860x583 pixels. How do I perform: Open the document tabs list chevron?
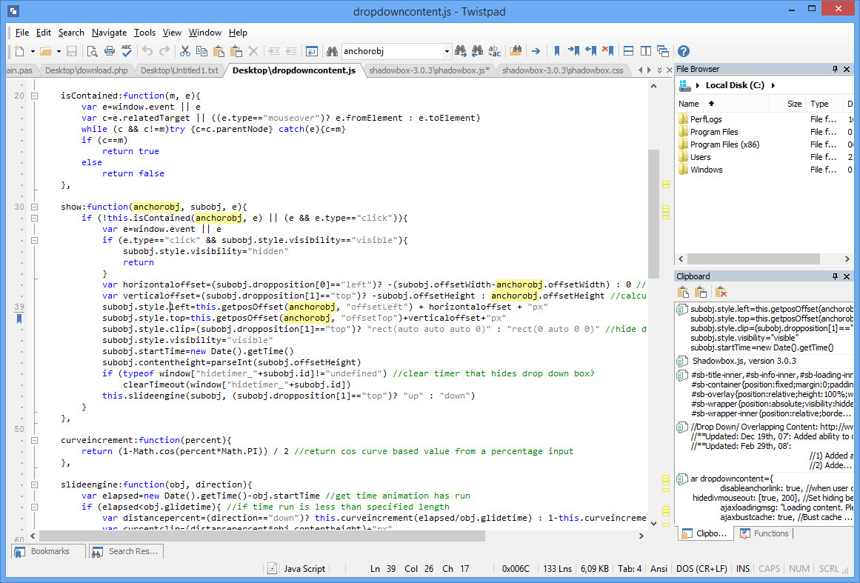(660, 70)
